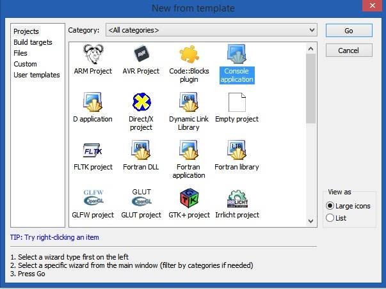The height and width of the screenshot is (289, 386).
Task: Pick the Irrlicht project gear icon
Action: 237,199
